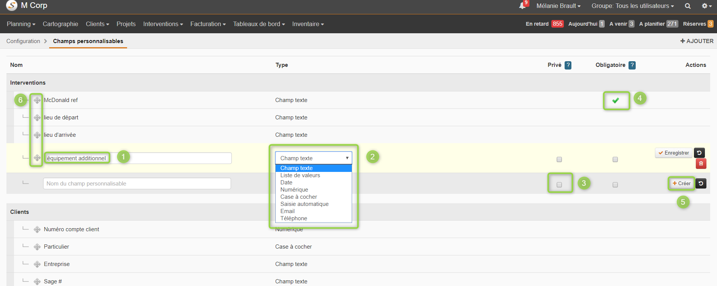The image size is (717, 286).
Task: Open the Champ texte type dropdown
Action: pos(313,158)
